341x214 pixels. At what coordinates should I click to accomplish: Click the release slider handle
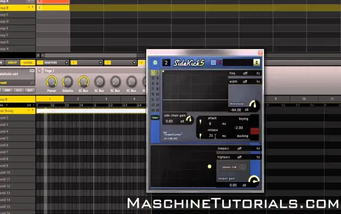[x=200, y=136]
